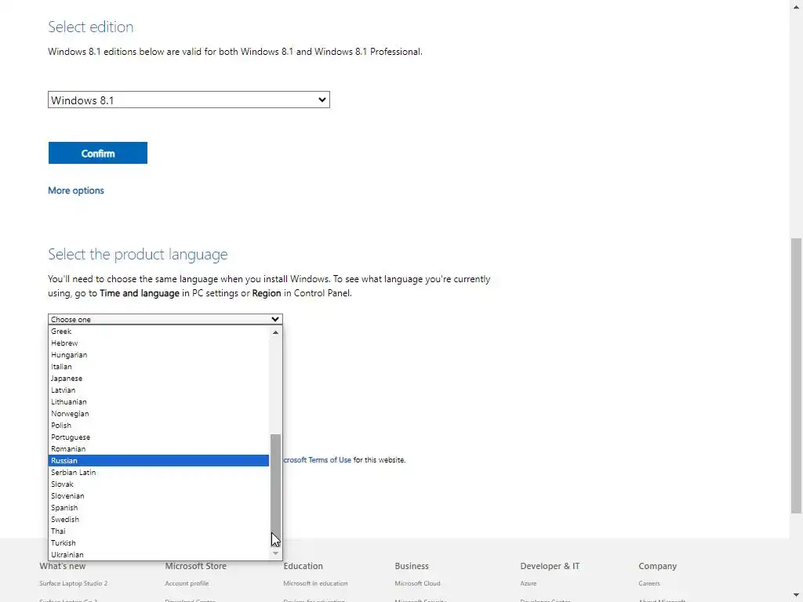Choose Swedish from the dropdown list
Image resolution: width=803 pixels, height=602 pixels.
click(158, 520)
